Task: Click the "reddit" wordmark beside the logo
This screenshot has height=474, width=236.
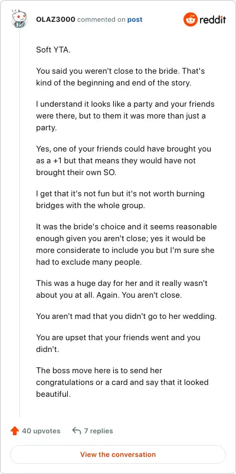Action: [212, 20]
